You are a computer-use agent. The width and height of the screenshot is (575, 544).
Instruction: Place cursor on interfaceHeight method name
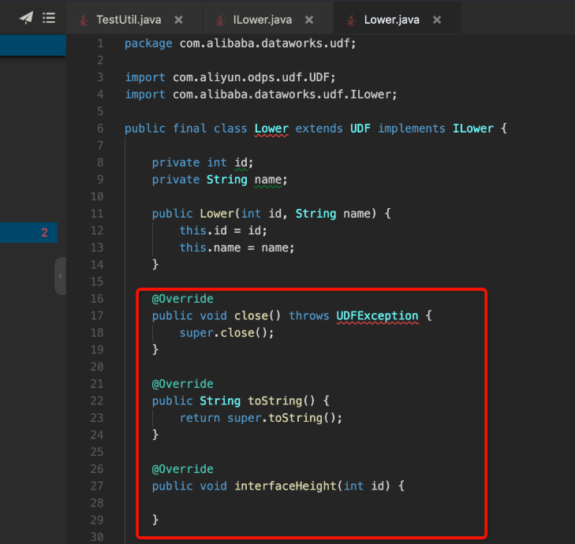(x=286, y=486)
